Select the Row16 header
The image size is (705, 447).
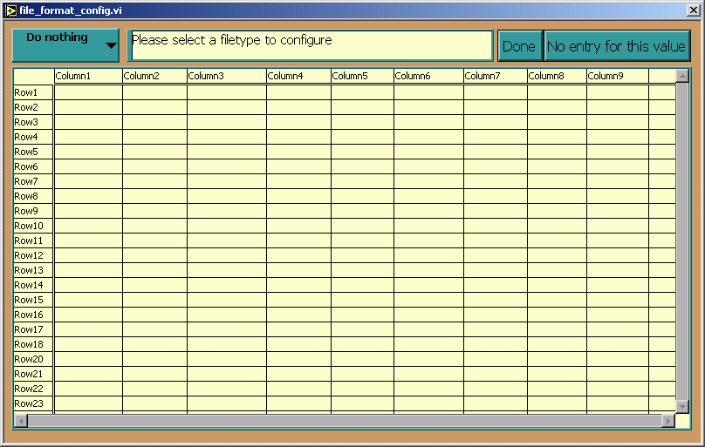point(33,315)
